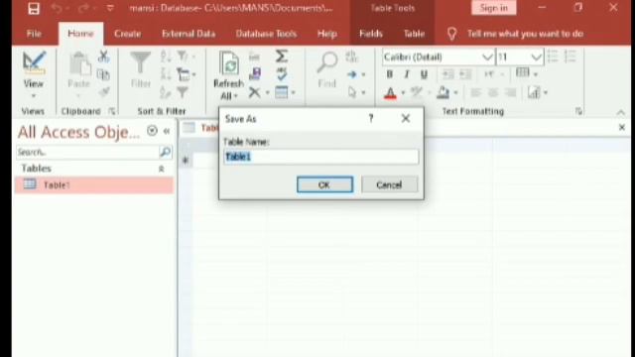Toggle Bold formatting
635x357 pixels.
[x=389, y=74]
